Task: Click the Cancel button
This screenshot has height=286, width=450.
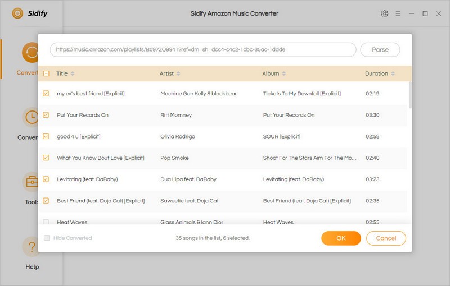Action: (x=386, y=238)
